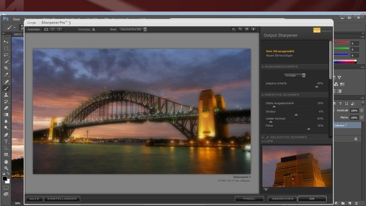Open the Fläche fill dropdown arrow
Image resolution: width=366 pixels, height=206 pixels.
[362, 117]
